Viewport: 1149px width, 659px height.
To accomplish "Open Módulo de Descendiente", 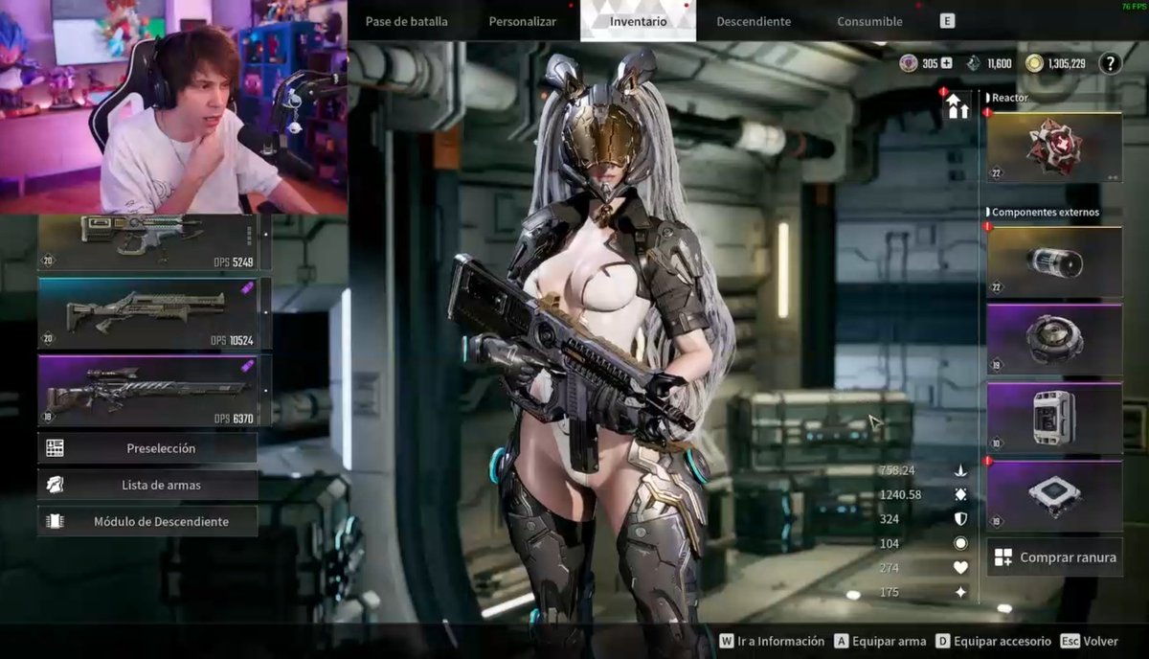I will 147,521.
